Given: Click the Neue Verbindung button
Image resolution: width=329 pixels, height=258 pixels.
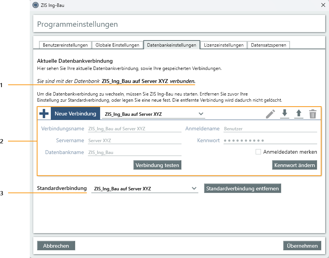Looking at the screenshot, I should point(75,114).
